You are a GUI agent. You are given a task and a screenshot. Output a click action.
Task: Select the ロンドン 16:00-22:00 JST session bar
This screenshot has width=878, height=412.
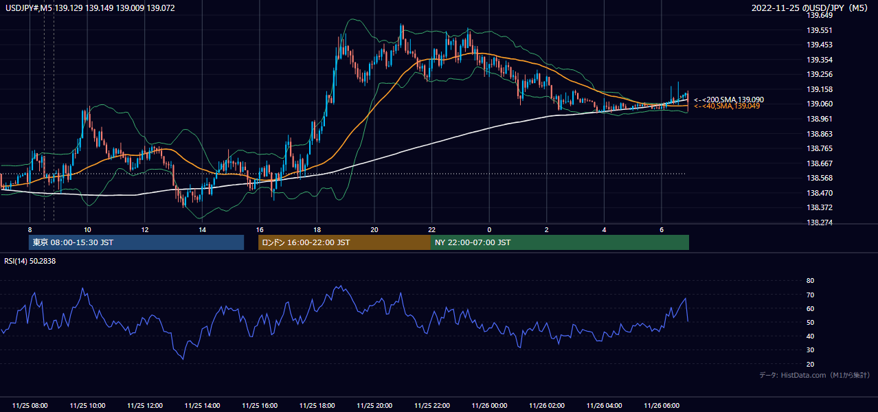[x=344, y=242]
